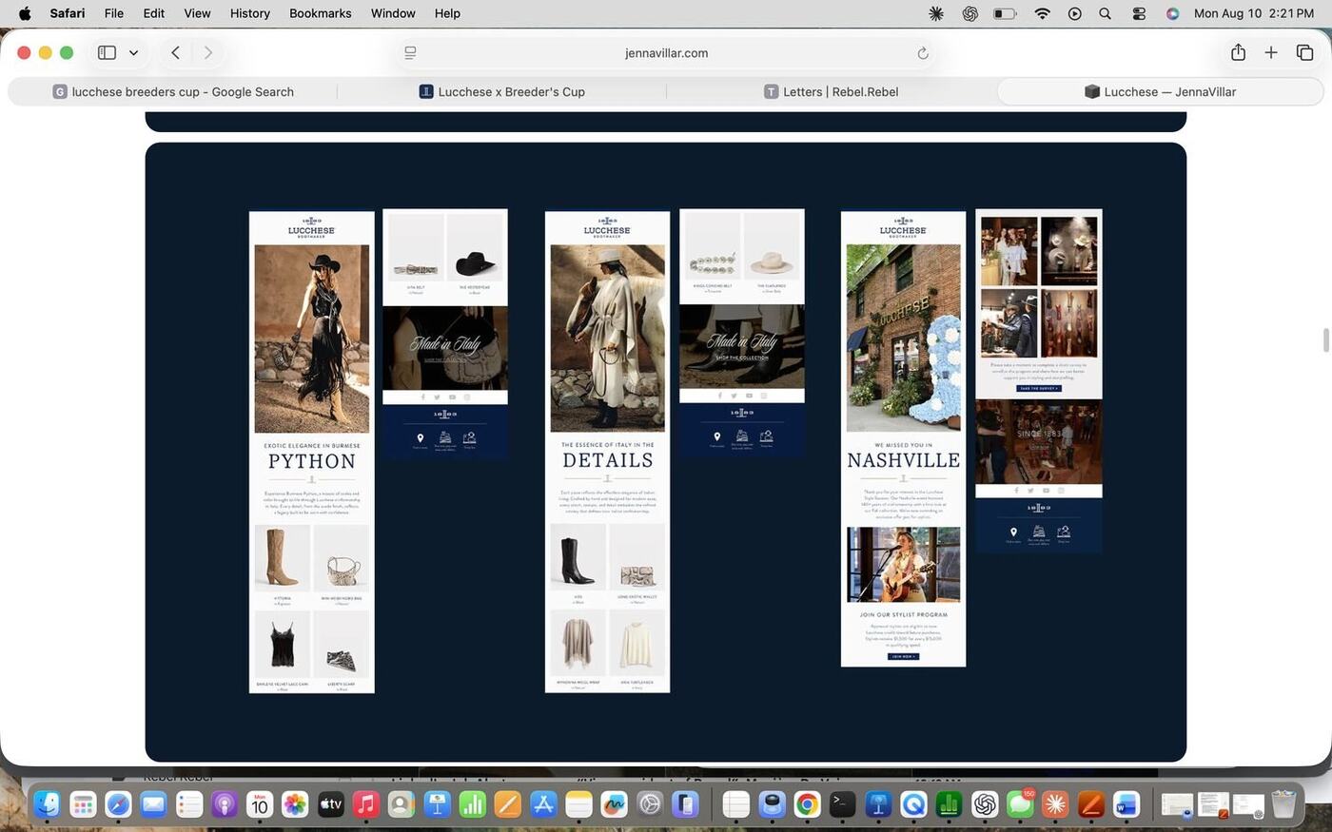This screenshot has height=832, width=1332.
Task: Open Podcasts from the Dock
Action: (225, 805)
